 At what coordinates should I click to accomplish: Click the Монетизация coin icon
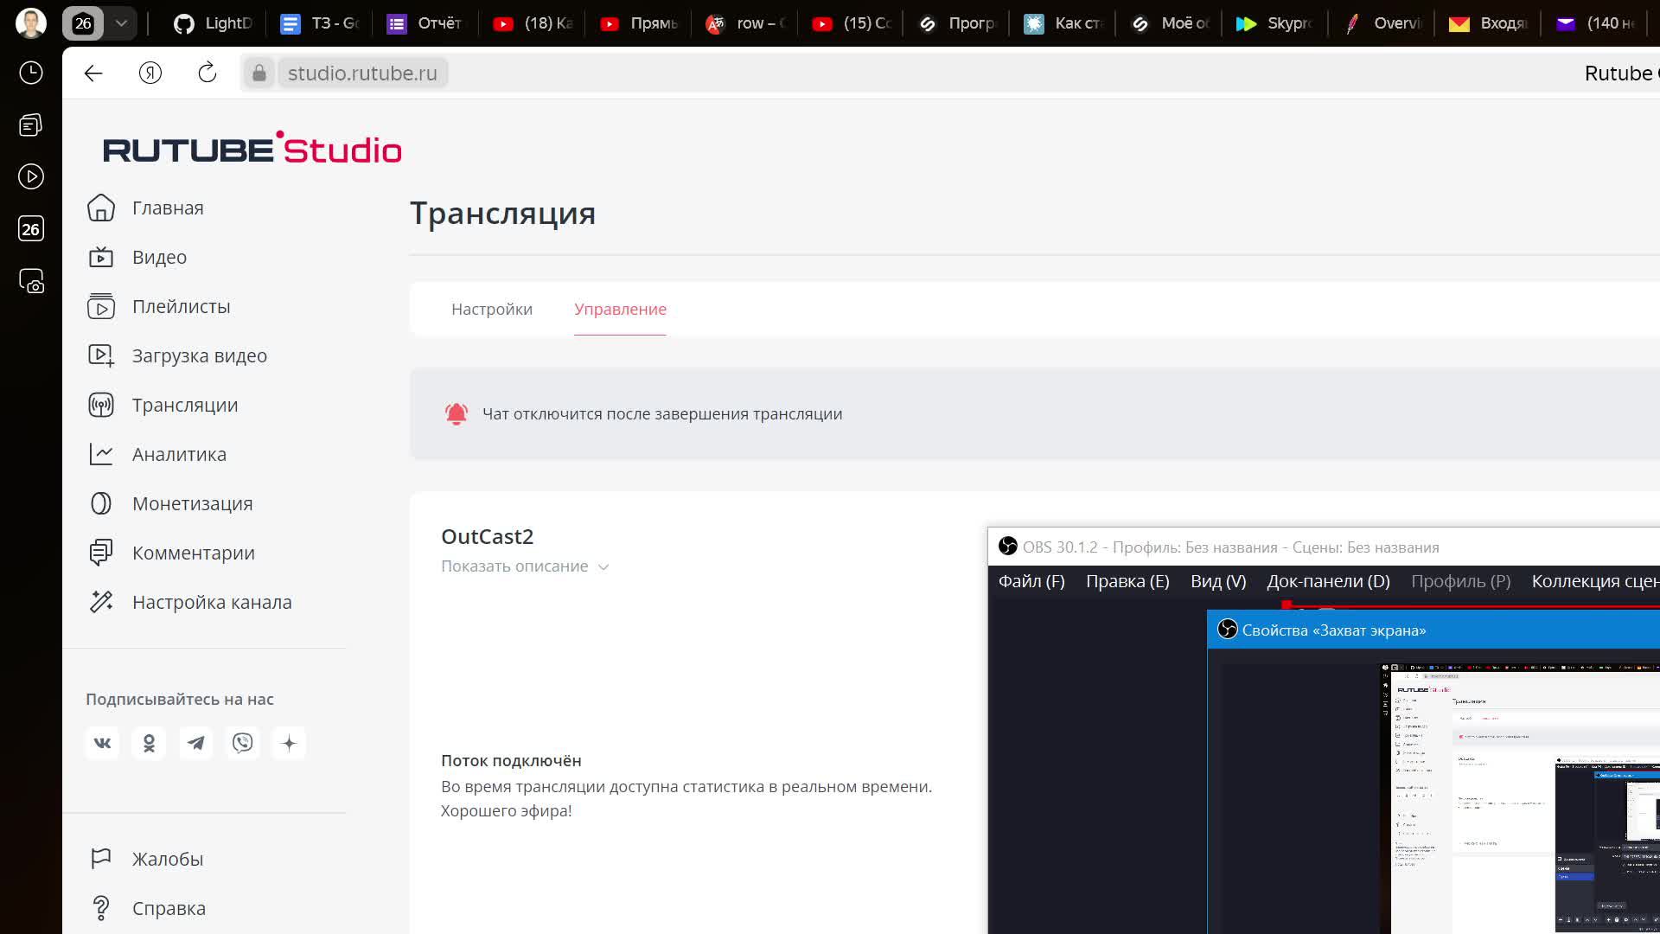(x=101, y=503)
